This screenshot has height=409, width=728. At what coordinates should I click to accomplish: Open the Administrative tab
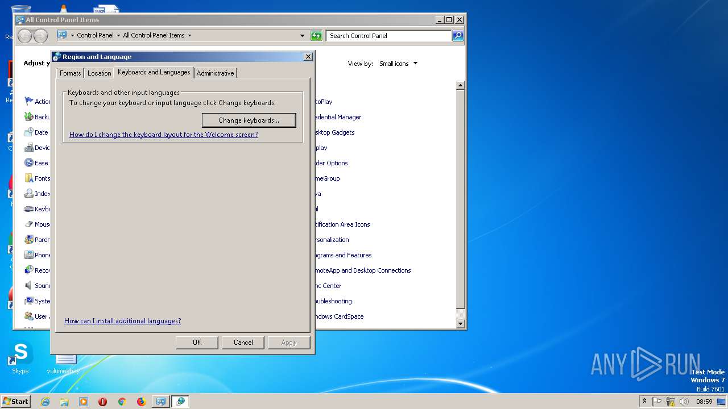pyautogui.click(x=215, y=73)
